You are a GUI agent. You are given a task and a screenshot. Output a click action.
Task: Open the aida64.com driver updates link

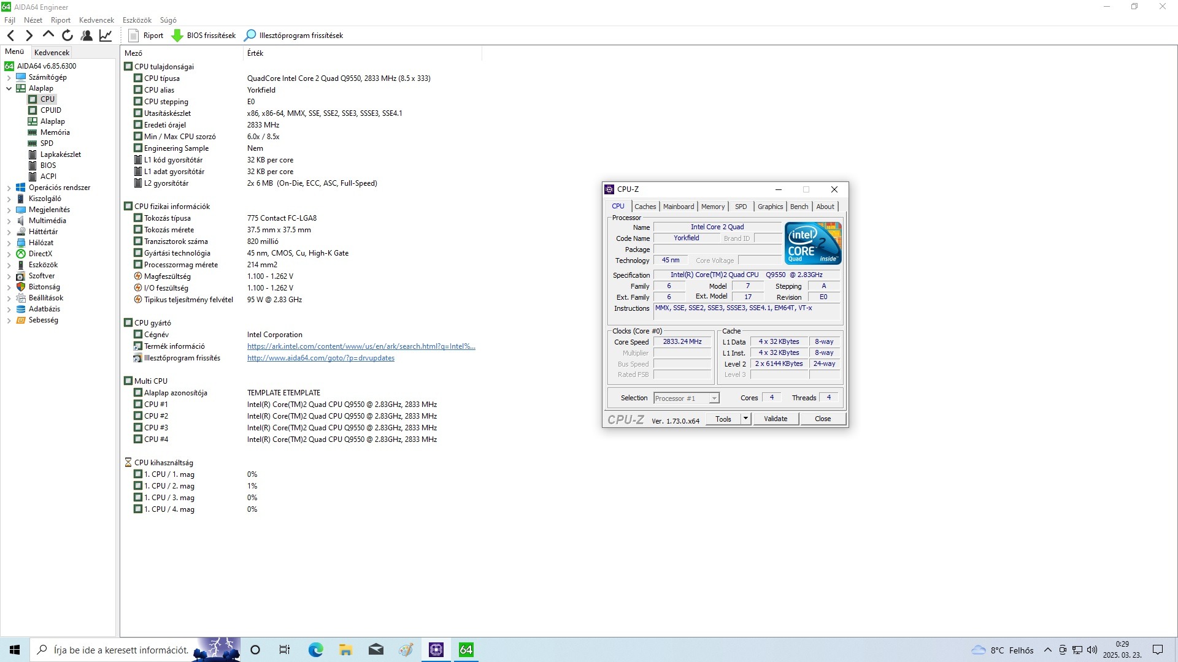click(321, 358)
